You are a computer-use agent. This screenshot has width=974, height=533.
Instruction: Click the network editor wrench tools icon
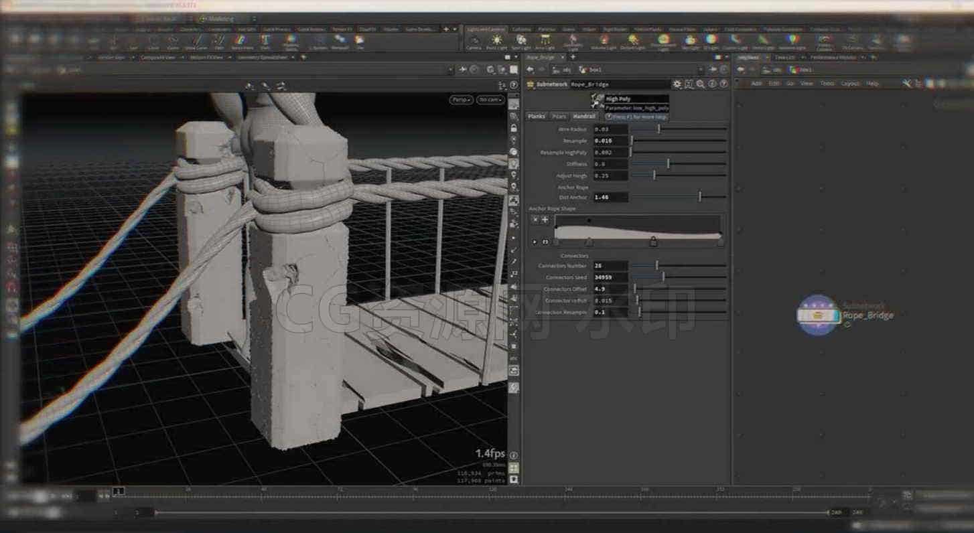click(906, 84)
